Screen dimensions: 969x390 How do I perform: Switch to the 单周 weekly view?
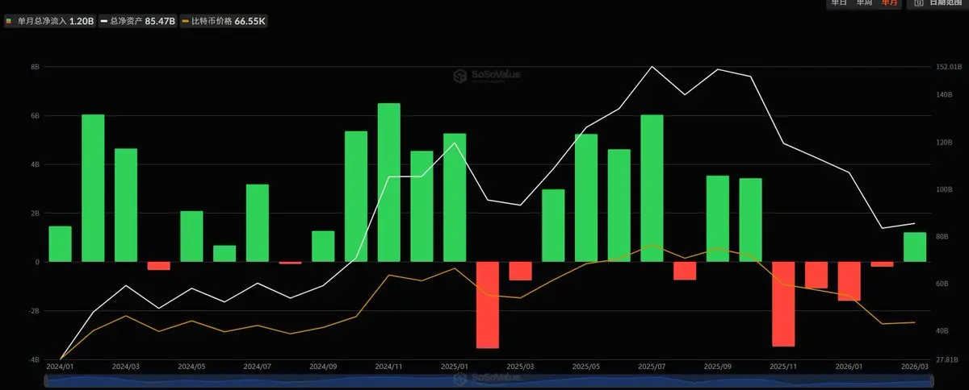(863, 3)
